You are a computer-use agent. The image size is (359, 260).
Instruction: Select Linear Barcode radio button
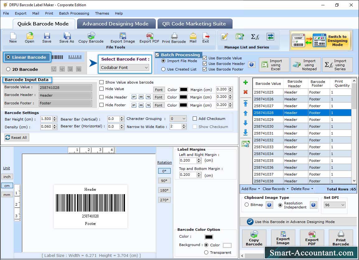tap(8, 57)
